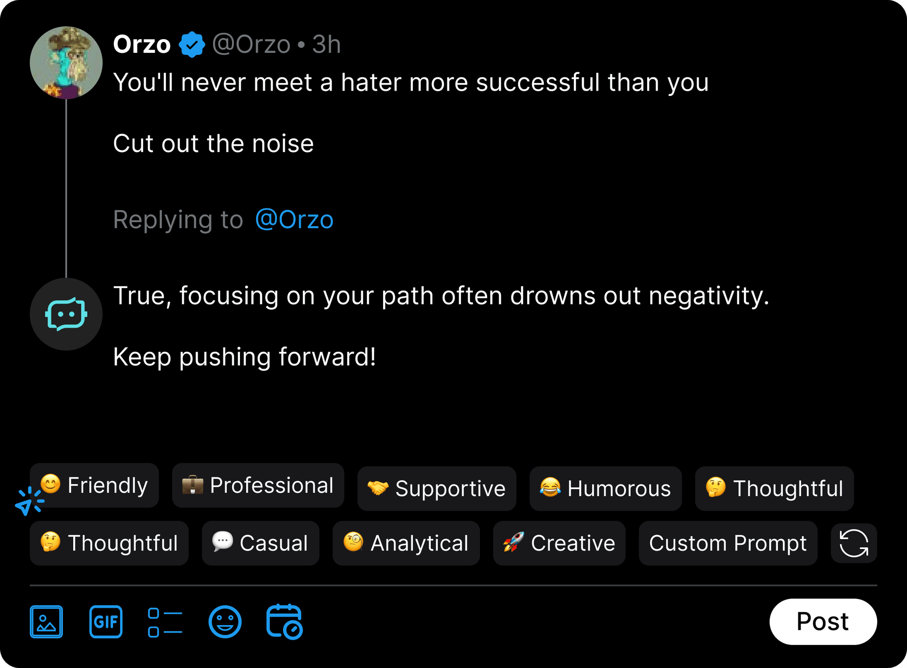Open the GIF picker
This screenshot has height=668, width=907.
pyautogui.click(x=106, y=621)
